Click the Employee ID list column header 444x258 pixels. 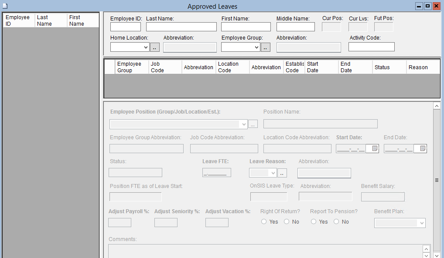pos(18,20)
